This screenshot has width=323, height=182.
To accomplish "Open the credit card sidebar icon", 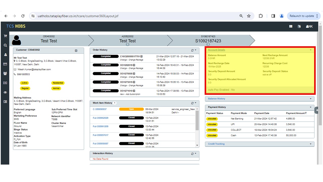I will tap(5, 64).
